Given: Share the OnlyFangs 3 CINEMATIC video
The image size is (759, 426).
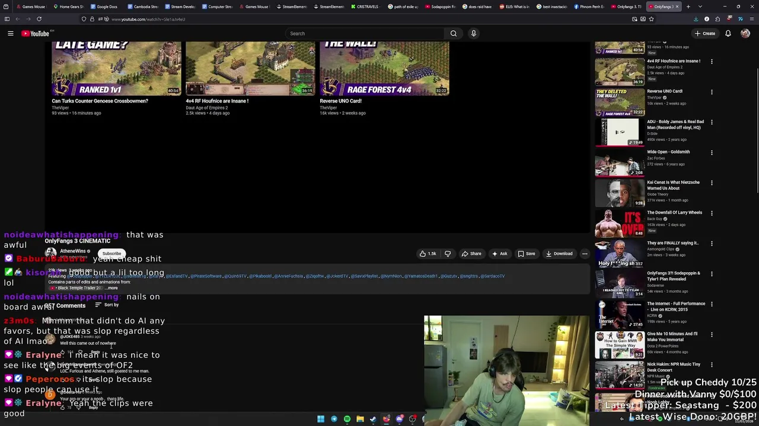Looking at the screenshot, I should click(471, 254).
